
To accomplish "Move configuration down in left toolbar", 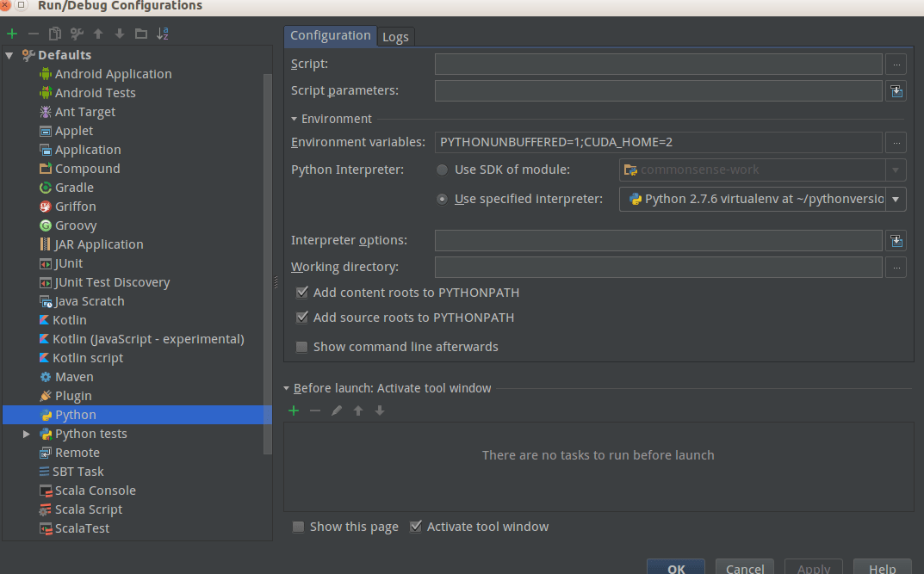I will coord(120,34).
